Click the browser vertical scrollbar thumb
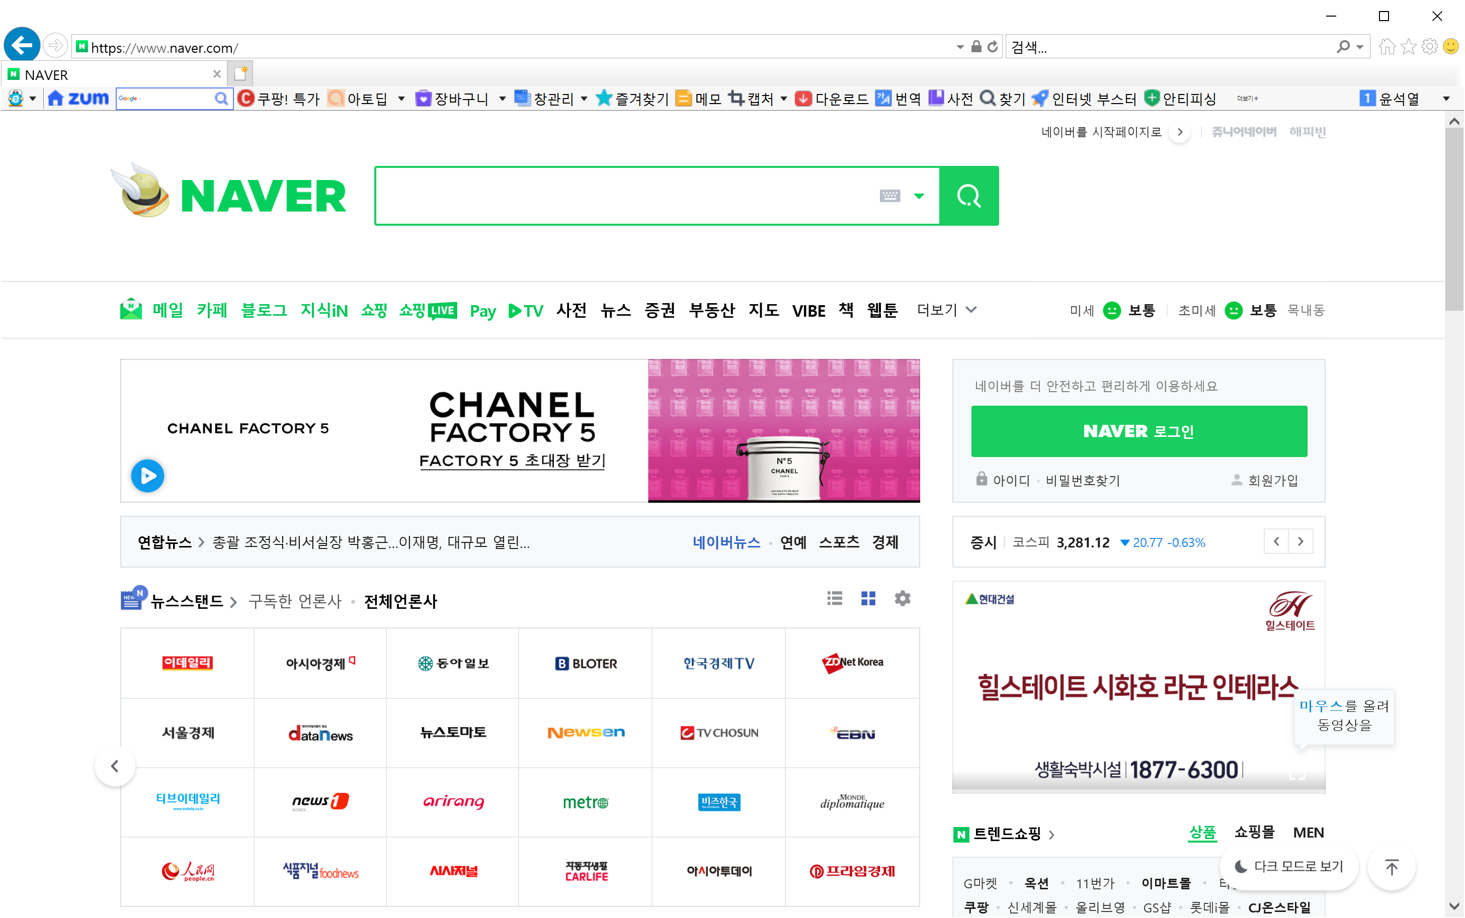Viewport: 1465px width, 918px height. coord(1453,219)
